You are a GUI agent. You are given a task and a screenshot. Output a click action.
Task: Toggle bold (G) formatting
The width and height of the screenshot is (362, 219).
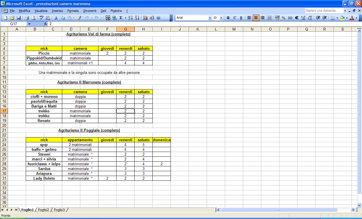tap(228, 18)
